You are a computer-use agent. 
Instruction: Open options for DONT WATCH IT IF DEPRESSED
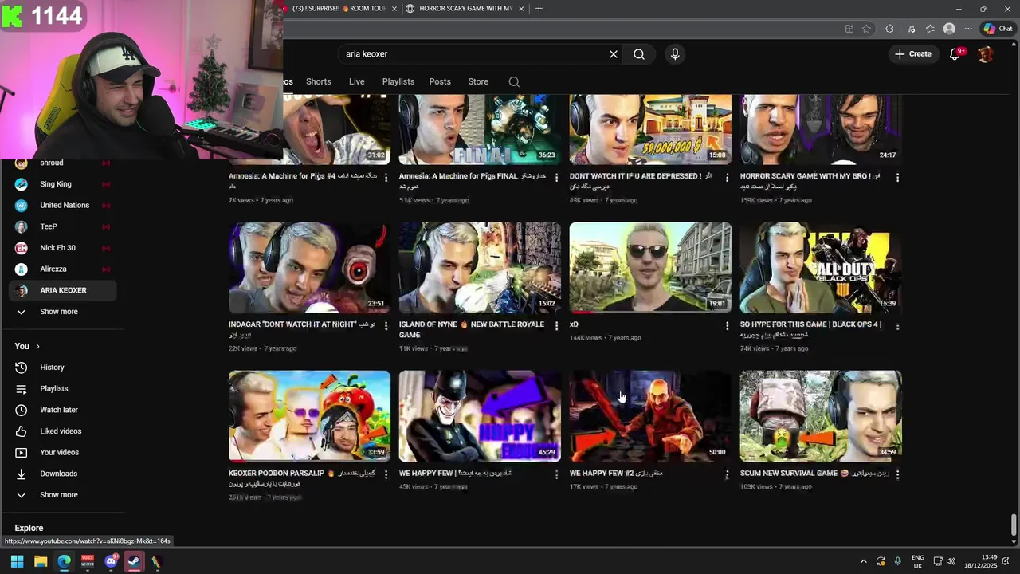pos(727,178)
